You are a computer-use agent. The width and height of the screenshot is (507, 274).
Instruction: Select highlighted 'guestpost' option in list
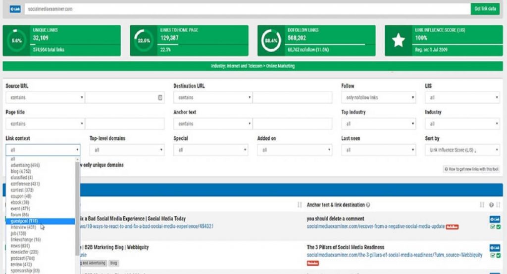(41, 221)
